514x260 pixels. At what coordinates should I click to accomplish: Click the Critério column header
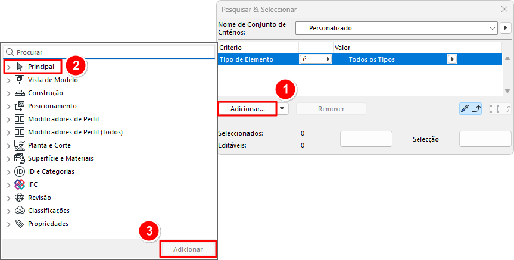coord(258,48)
